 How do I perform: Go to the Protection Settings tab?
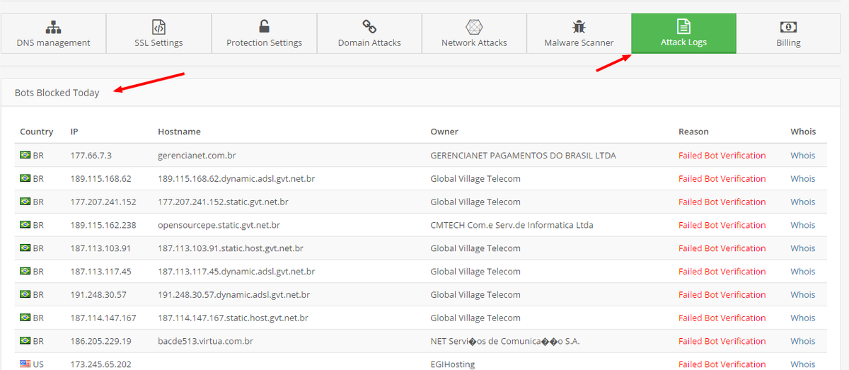point(264,33)
